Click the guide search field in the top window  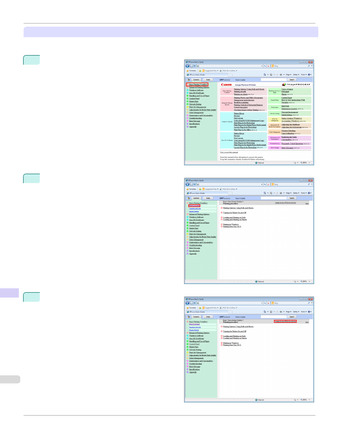pos(274,80)
